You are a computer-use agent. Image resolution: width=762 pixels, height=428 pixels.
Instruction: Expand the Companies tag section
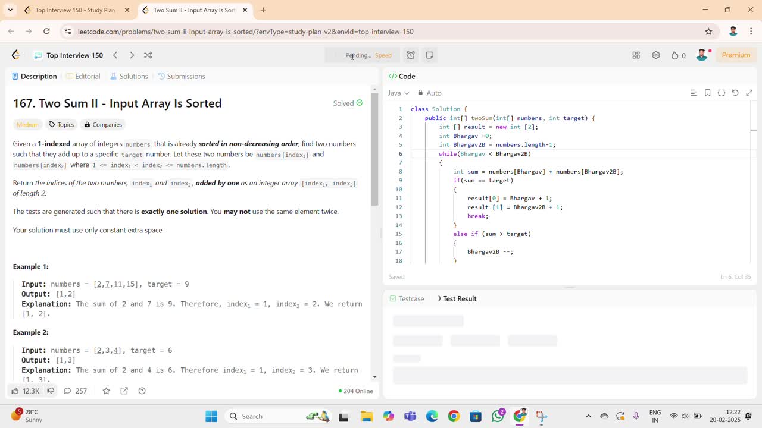coord(103,125)
